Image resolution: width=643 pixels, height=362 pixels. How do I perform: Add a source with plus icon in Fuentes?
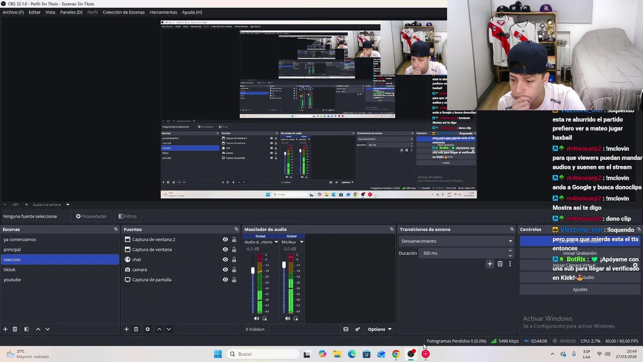[127, 329]
